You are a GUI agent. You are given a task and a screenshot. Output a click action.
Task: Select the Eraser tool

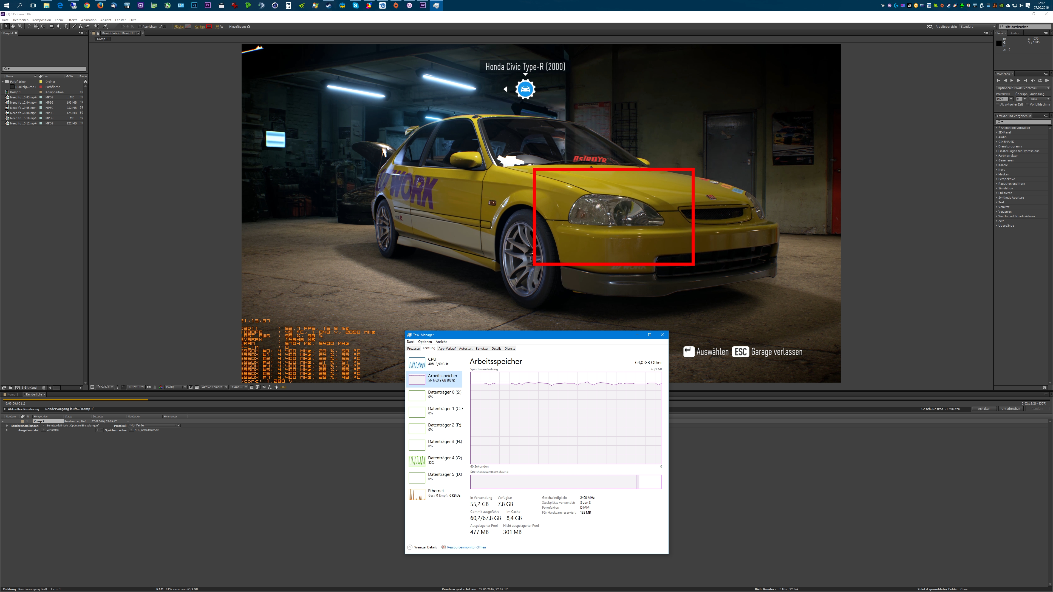pos(87,26)
